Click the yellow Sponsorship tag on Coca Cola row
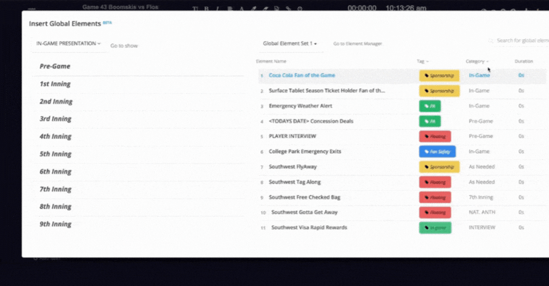The image size is (549, 286). pos(439,76)
